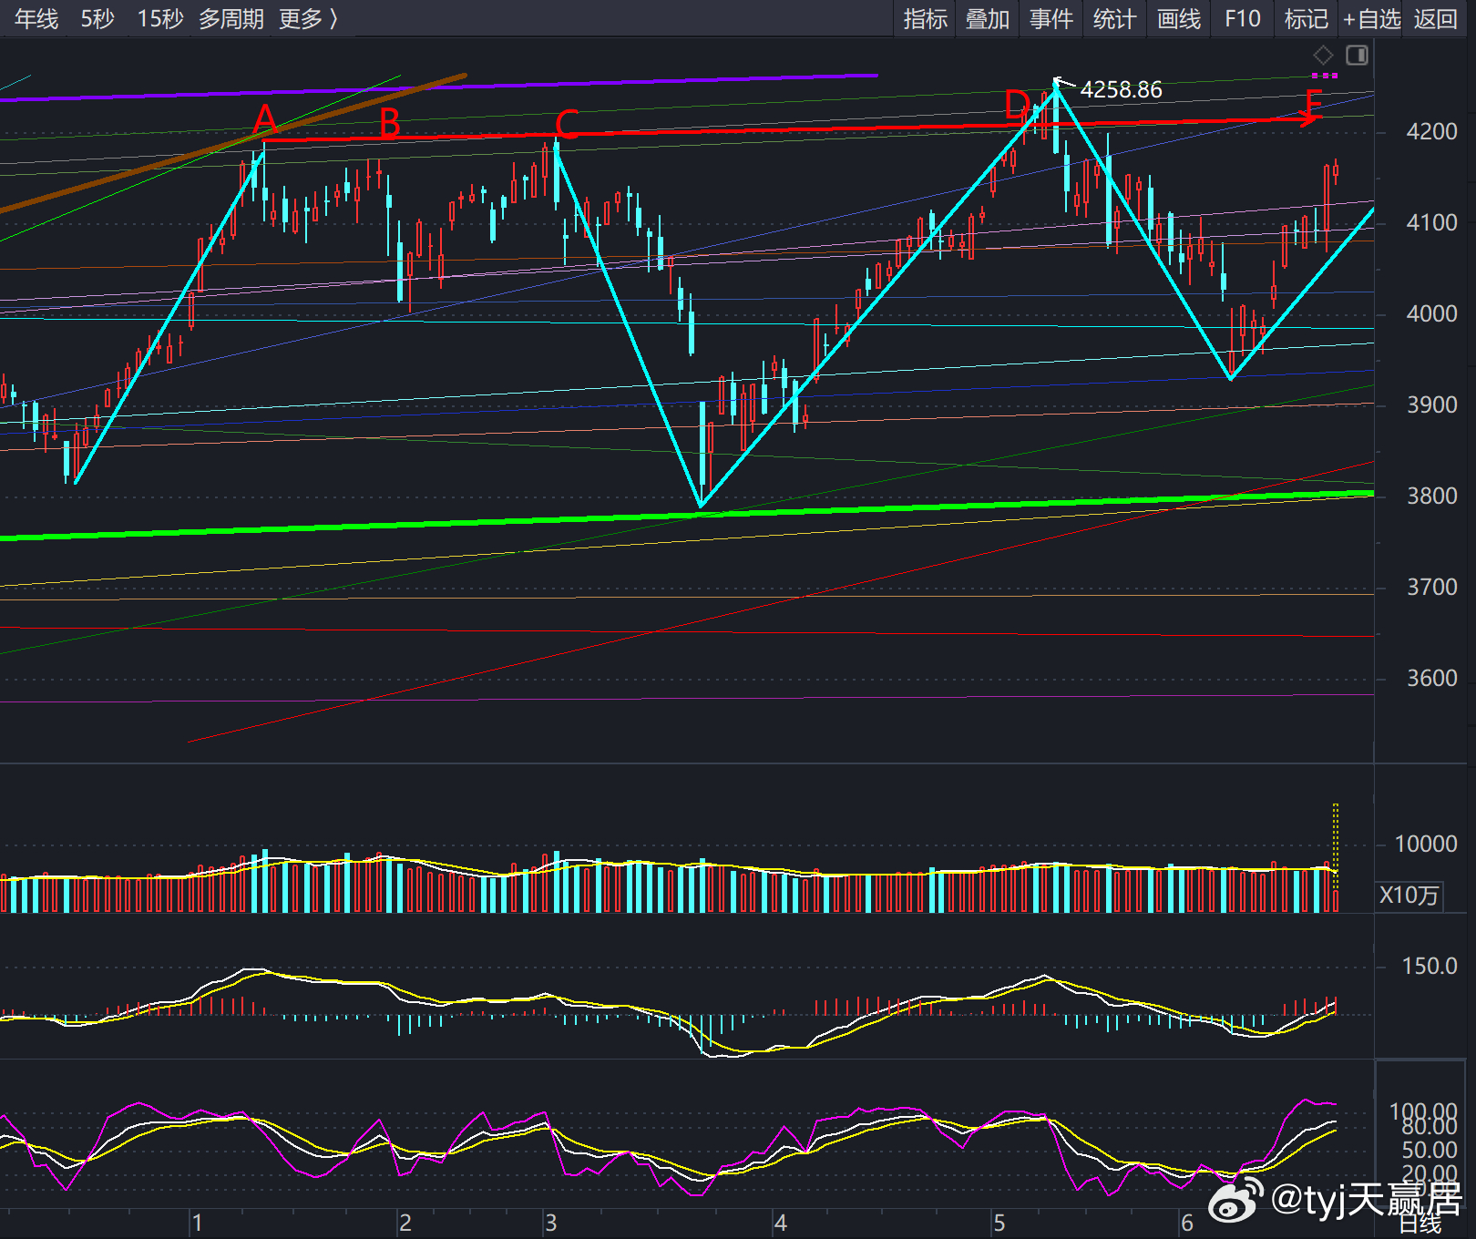Toggle the side panel layout icon
Viewport: 1476px width, 1239px height.
coord(1357,56)
